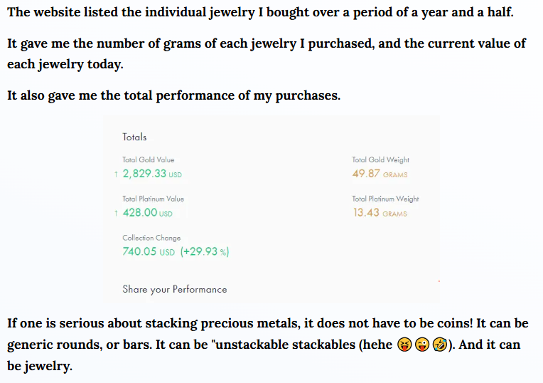The width and height of the screenshot is (543, 383).
Task: Select the 2,829.33 USD gold value
Action: (152, 174)
